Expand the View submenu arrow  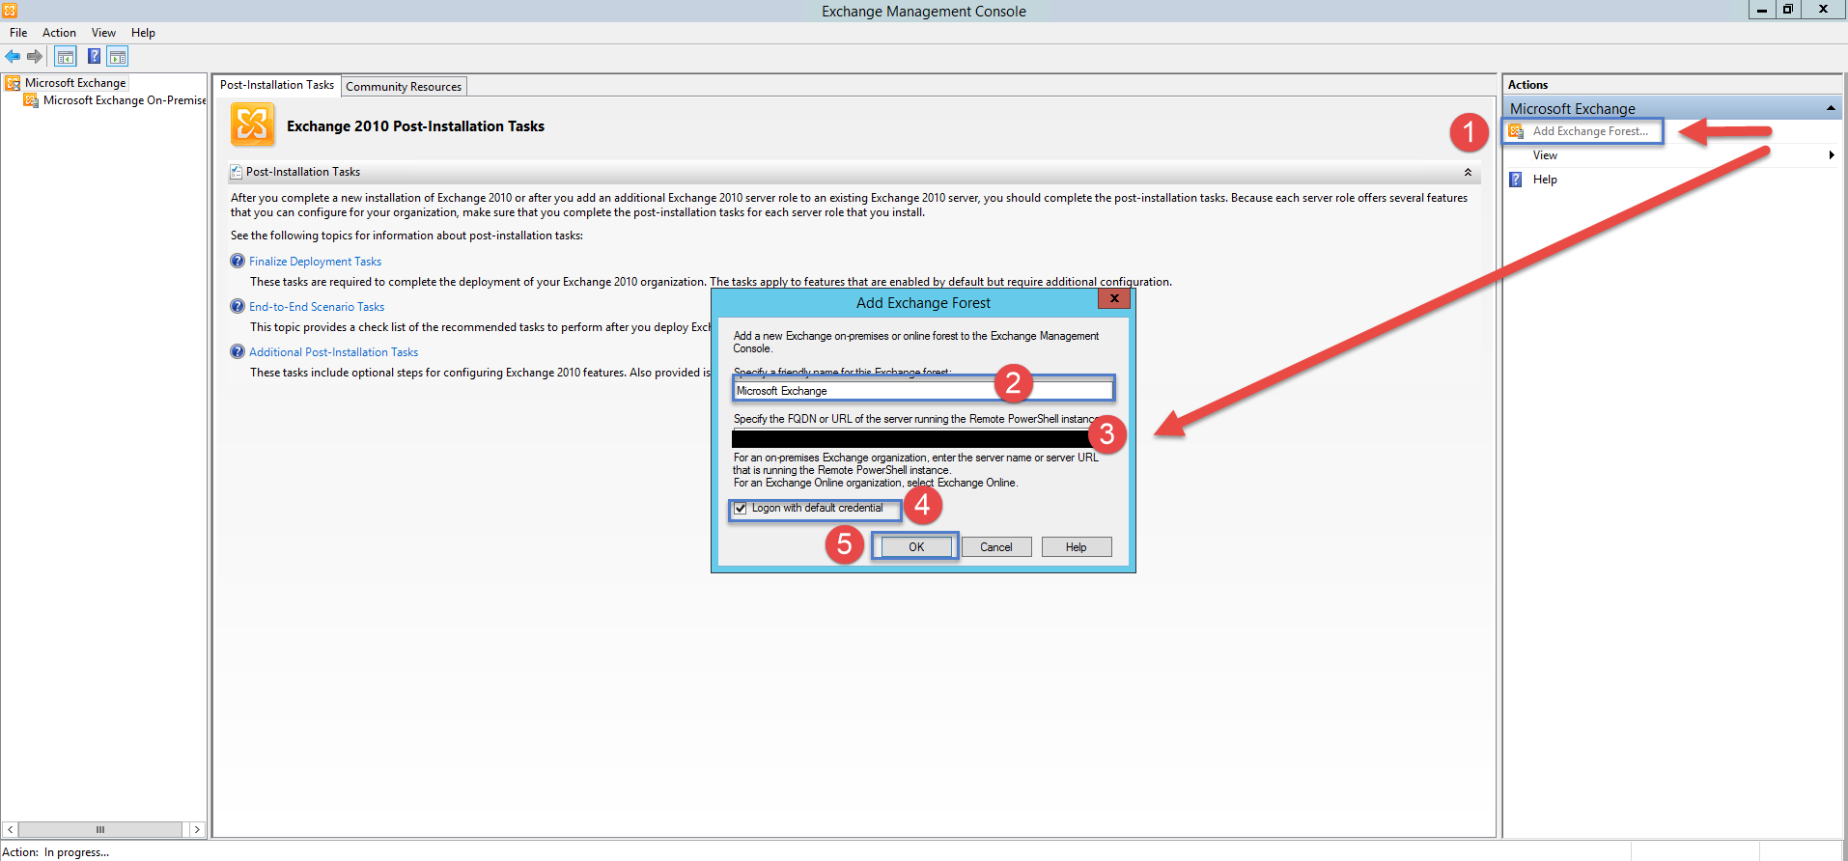pyautogui.click(x=1832, y=155)
